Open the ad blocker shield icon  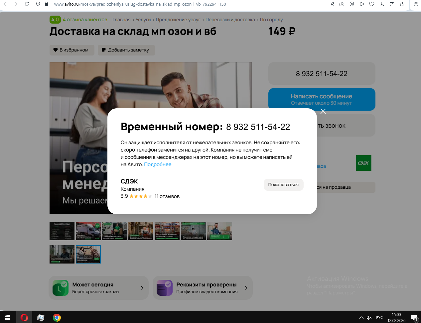(352, 4)
